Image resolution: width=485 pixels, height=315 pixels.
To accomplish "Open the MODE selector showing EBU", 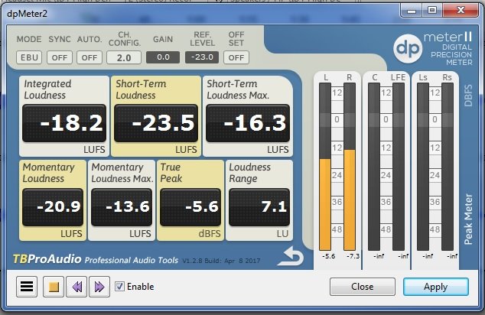I will click(28, 57).
